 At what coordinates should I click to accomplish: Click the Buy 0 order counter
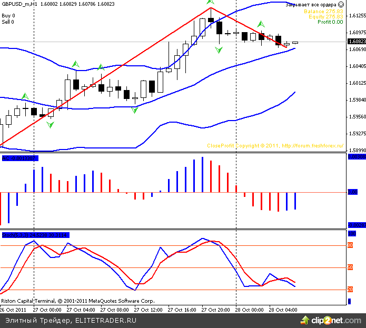[8, 16]
